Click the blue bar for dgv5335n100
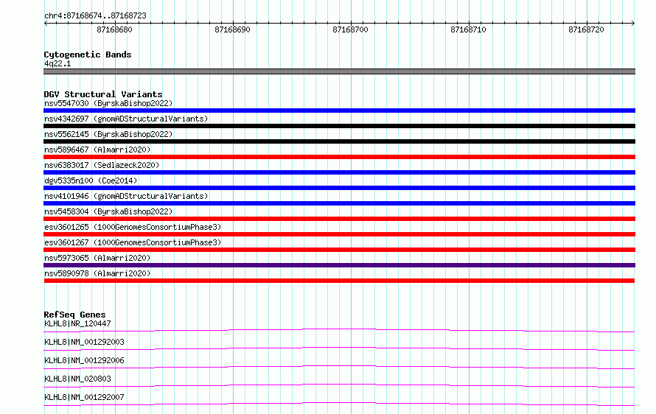Viewport: 656px width, 414px height. (x=339, y=188)
